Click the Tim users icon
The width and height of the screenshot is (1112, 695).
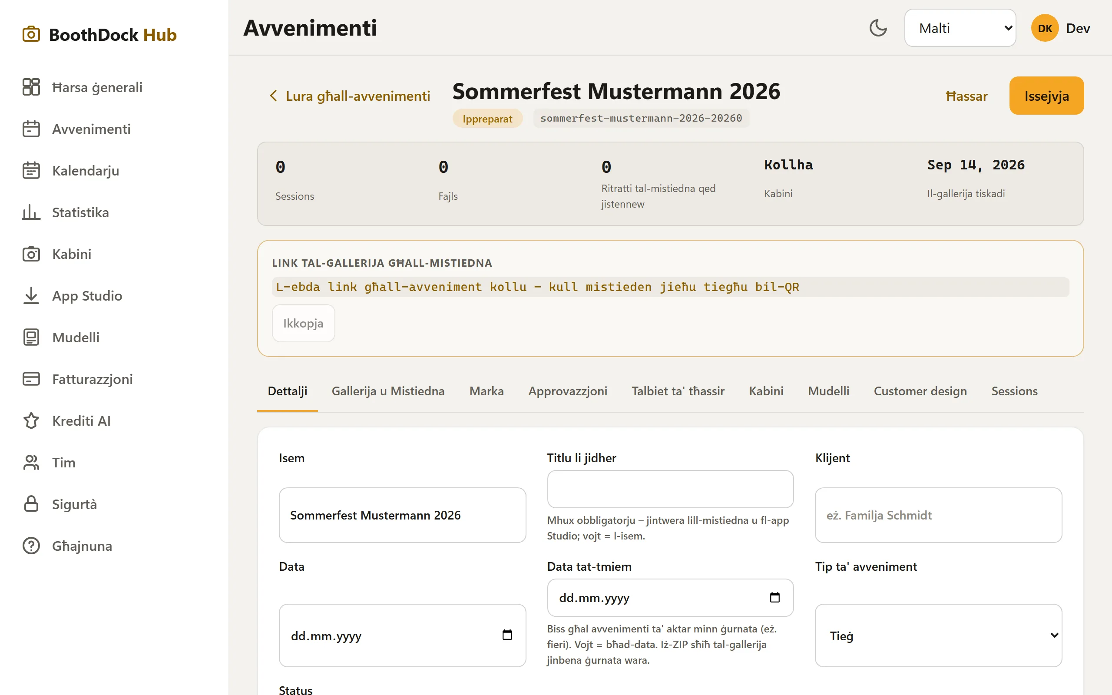31,463
